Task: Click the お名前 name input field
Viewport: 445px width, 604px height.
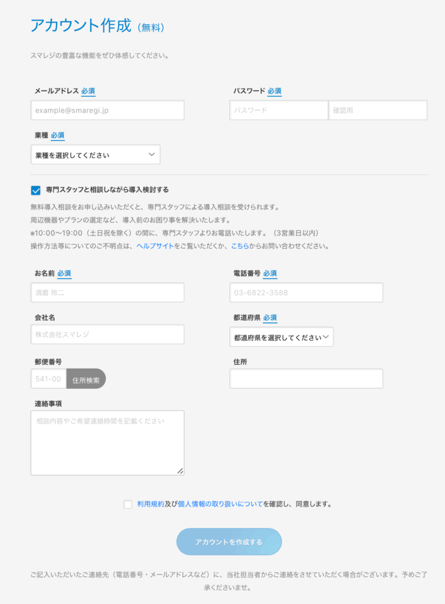Action: (x=107, y=293)
